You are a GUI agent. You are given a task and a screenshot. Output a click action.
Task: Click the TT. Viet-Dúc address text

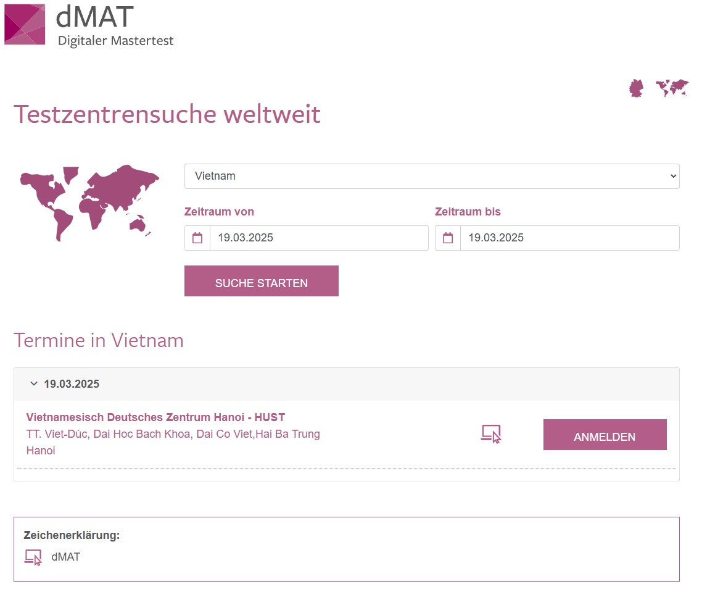tap(173, 434)
